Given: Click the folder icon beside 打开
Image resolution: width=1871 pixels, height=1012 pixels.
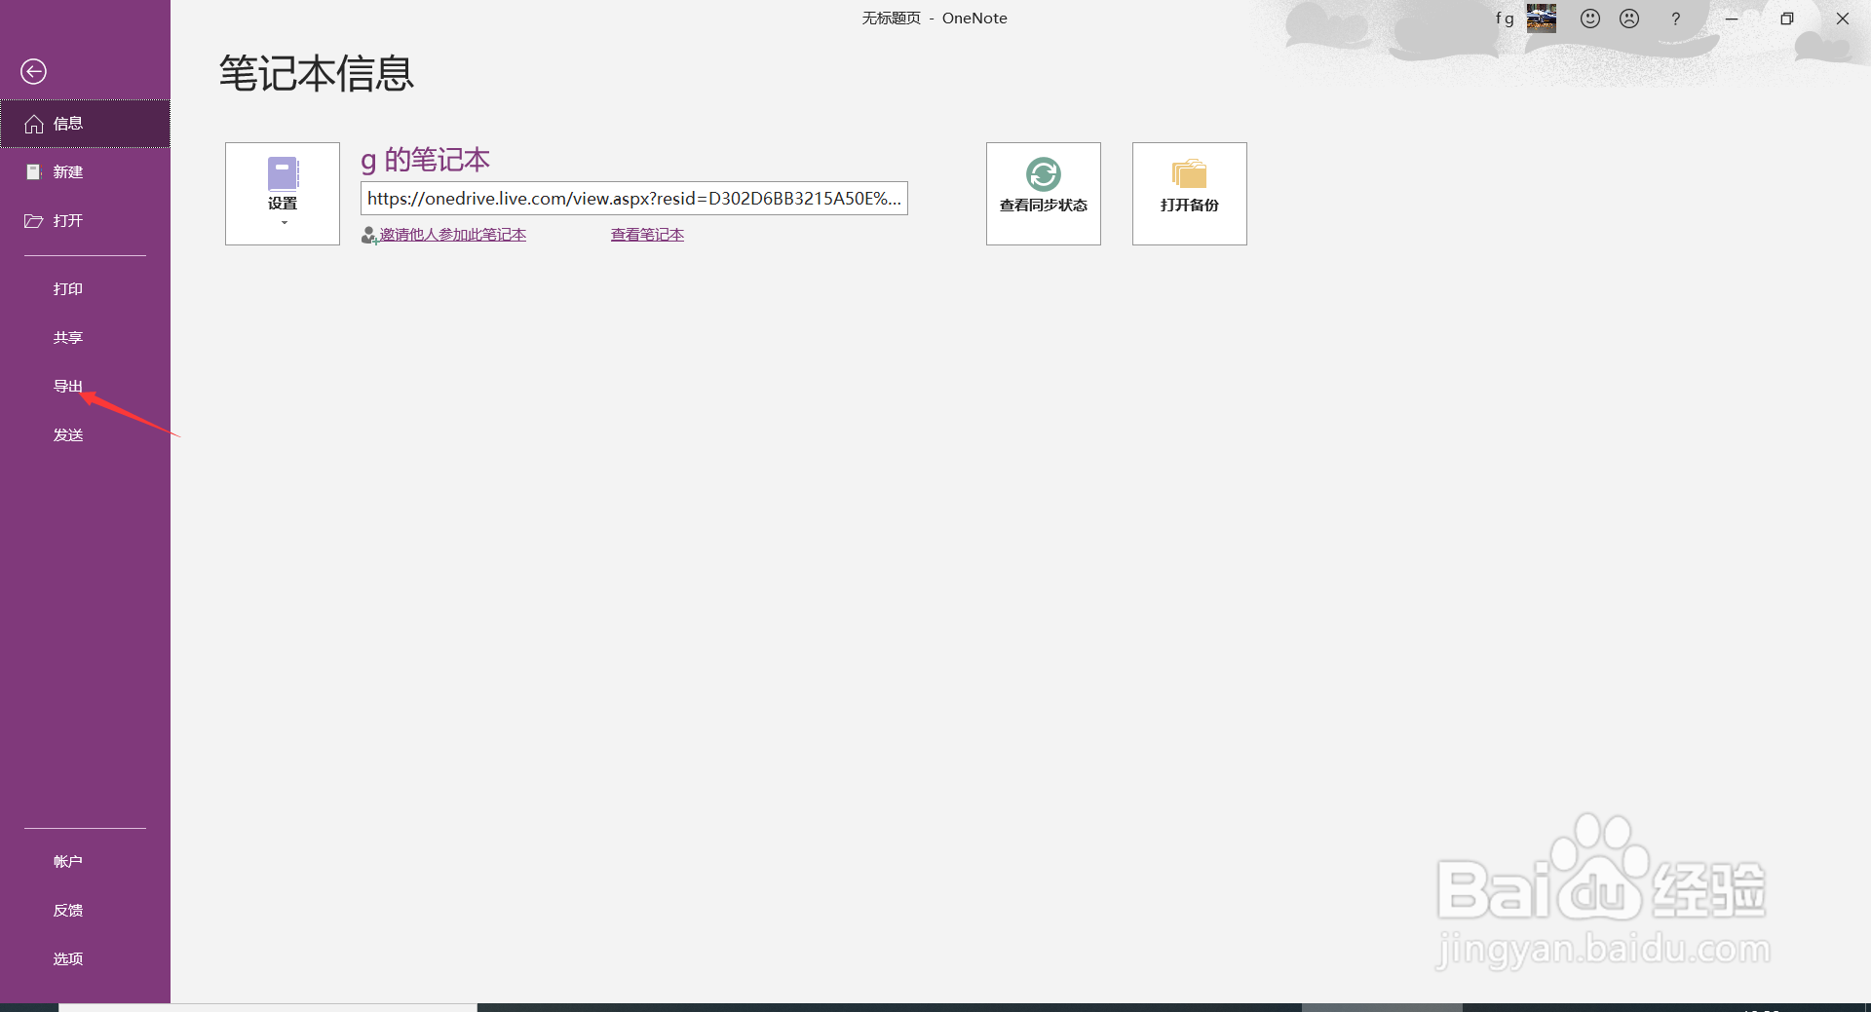Looking at the screenshot, I should click(x=34, y=221).
